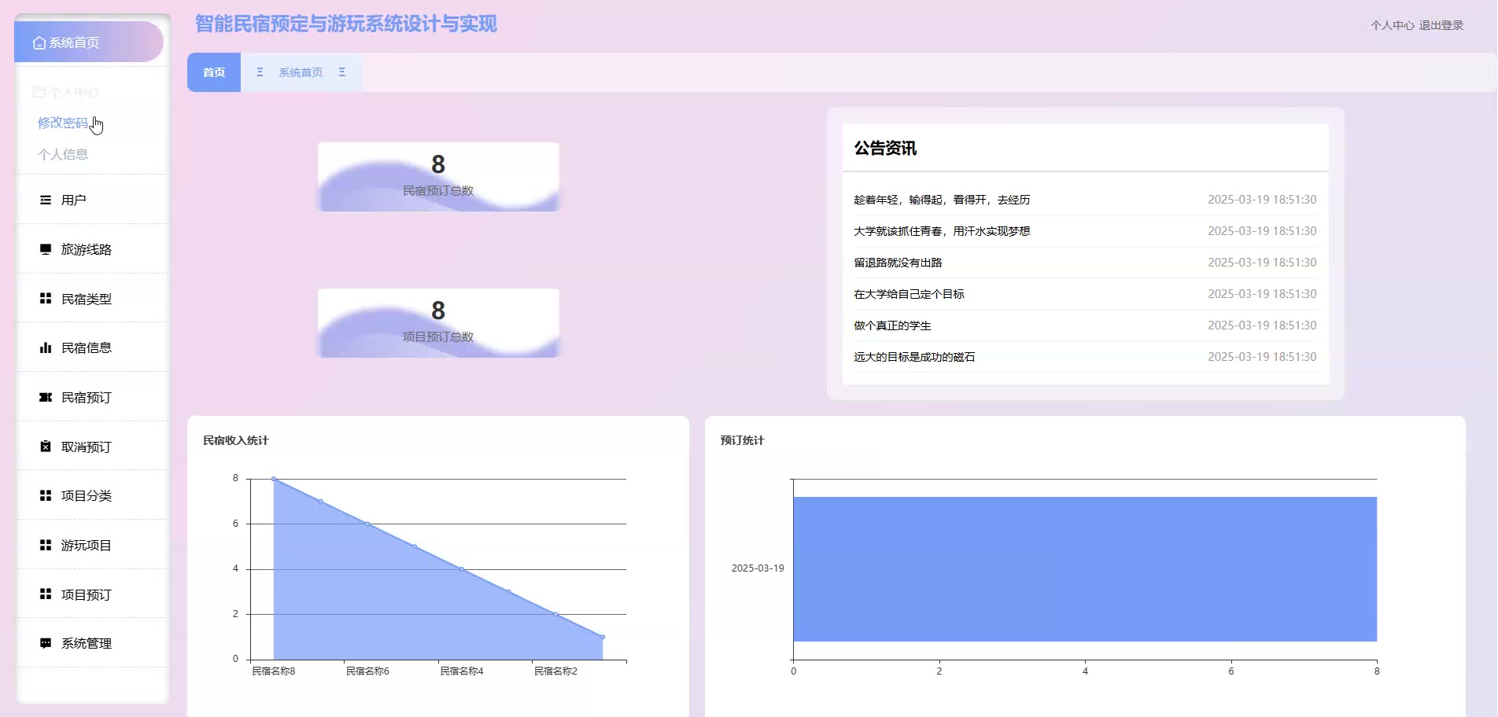Viewport: 1498px width, 717px height.
Task: Click the 2025-03-19 axis label
Action: pos(758,568)
